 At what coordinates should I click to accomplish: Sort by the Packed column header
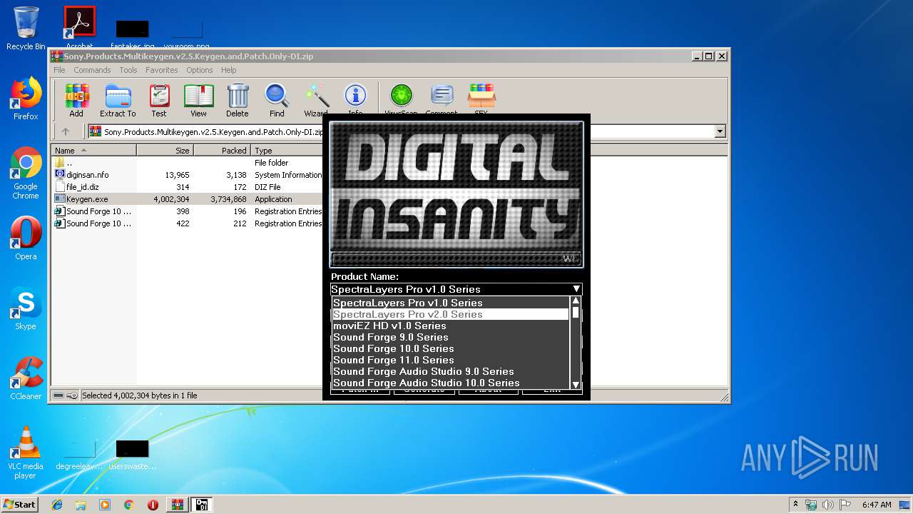click(222, 151)
